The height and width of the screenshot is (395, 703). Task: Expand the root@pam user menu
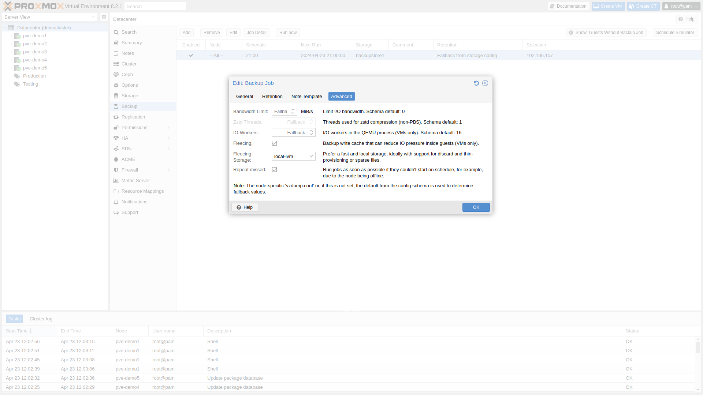point(681,6)
